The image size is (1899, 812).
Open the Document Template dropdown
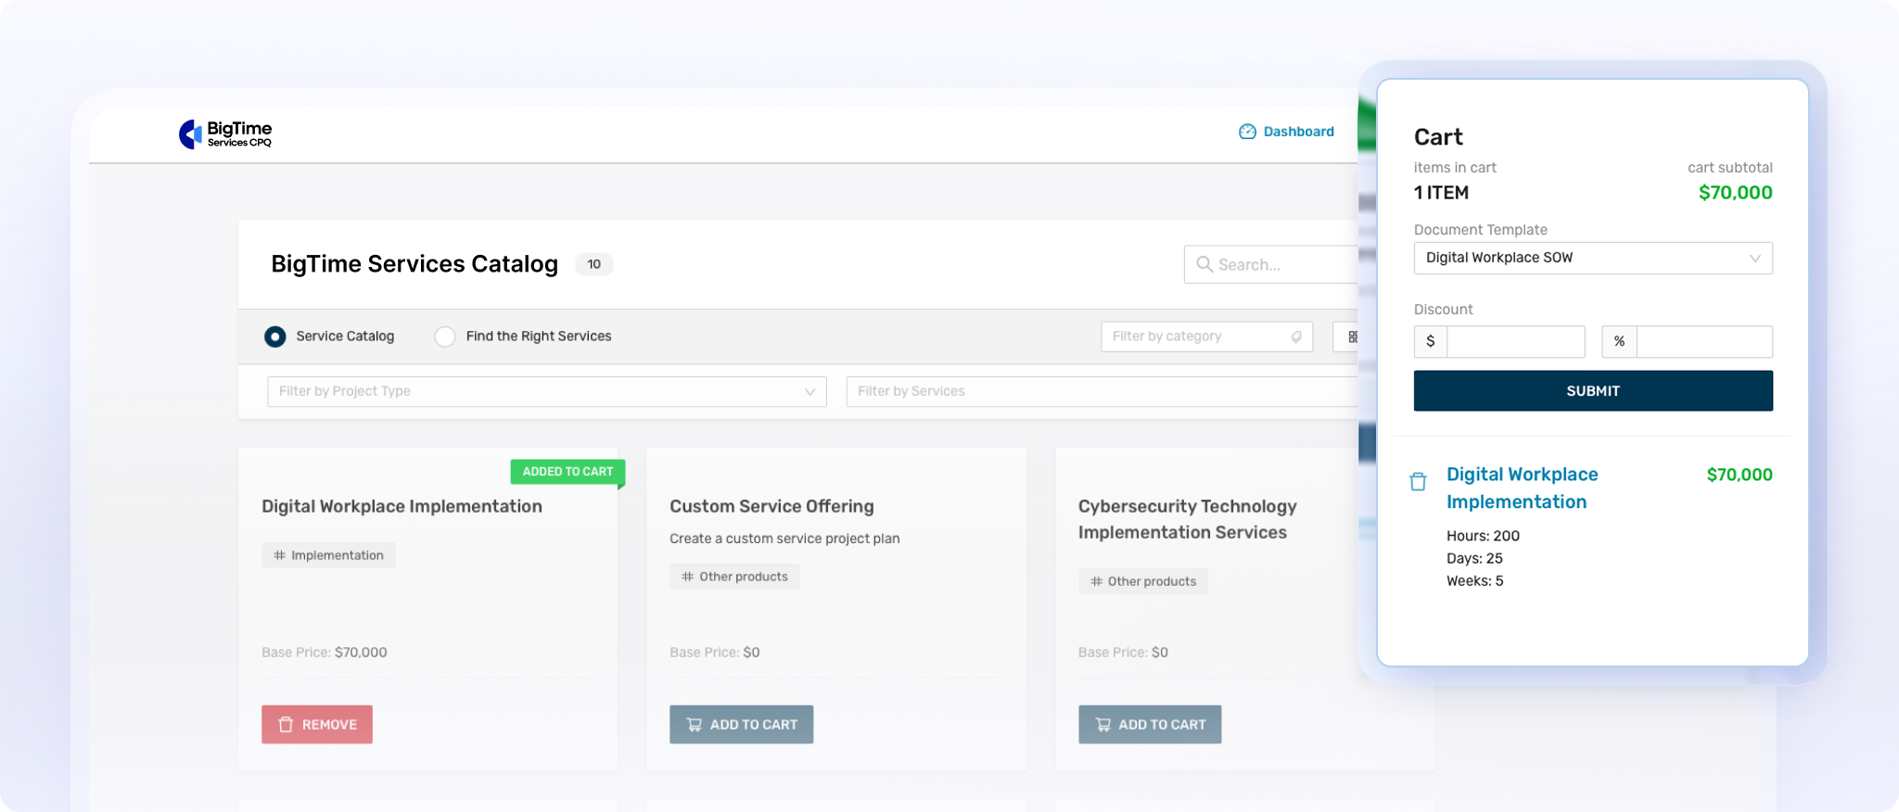[x=1593, y=258]
